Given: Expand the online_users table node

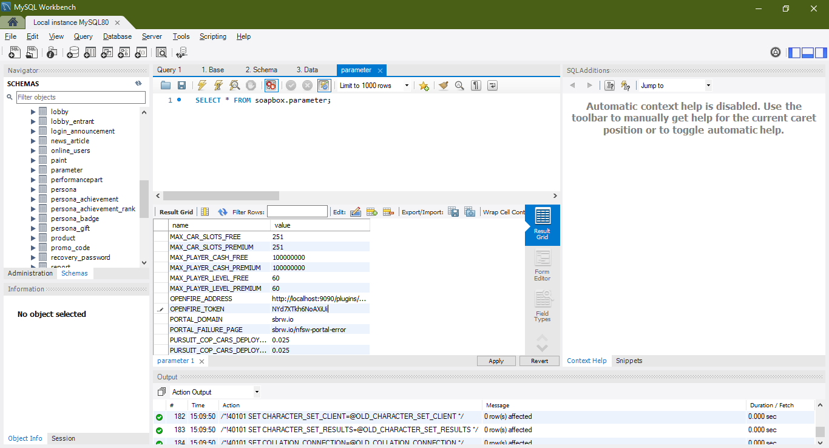Looking at the screenshot, I should (33, 151).
